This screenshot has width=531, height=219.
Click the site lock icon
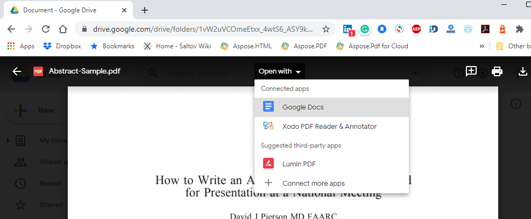click(84, 29)
